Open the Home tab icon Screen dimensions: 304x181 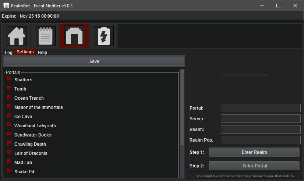pyautogui.click(x=17, y=36)
